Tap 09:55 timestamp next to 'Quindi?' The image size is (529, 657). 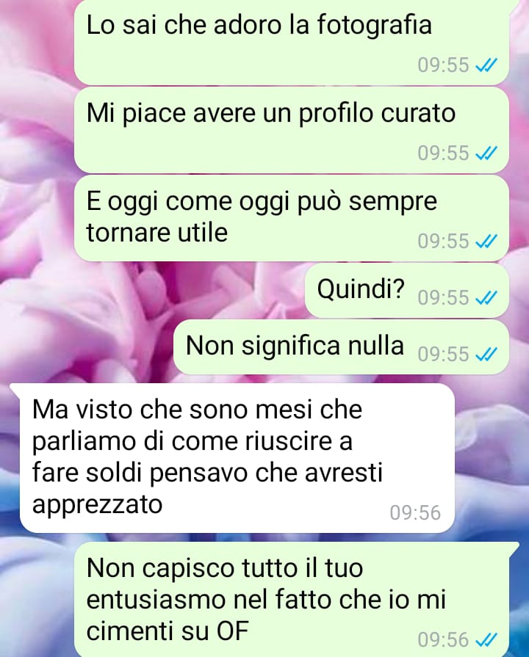pos(443,298)
